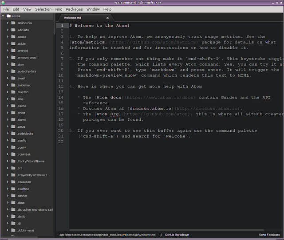Click the .config folder icon
This screenshot has height=240, width=284.
click(x=13, y=140)
